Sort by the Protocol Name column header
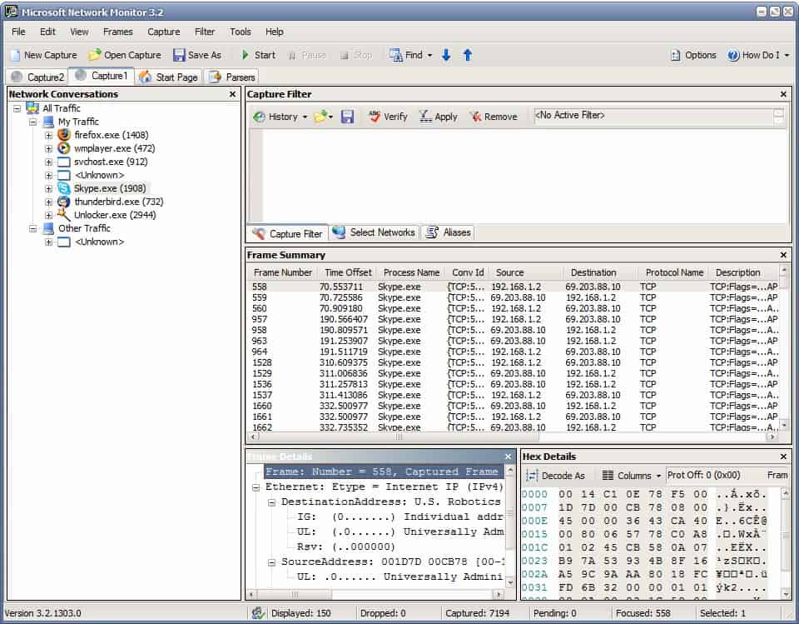Screen dimensions: 799x624 tap(674, 272)
